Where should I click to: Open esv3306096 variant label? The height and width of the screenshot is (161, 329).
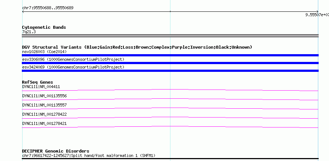coord(73,59)
